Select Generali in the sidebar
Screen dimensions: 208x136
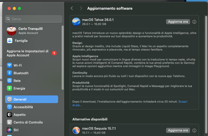[x=31, y=99]
